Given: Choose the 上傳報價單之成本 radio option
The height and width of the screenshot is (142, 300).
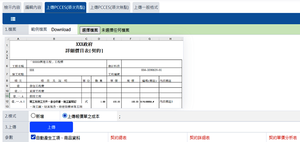Looking at the screenshot, I should click(x=65, y=115).
